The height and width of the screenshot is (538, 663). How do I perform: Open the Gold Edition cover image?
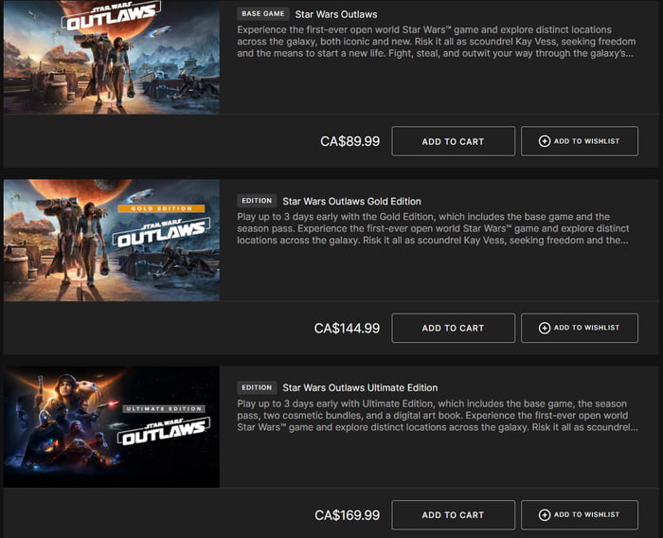point(112,241)
